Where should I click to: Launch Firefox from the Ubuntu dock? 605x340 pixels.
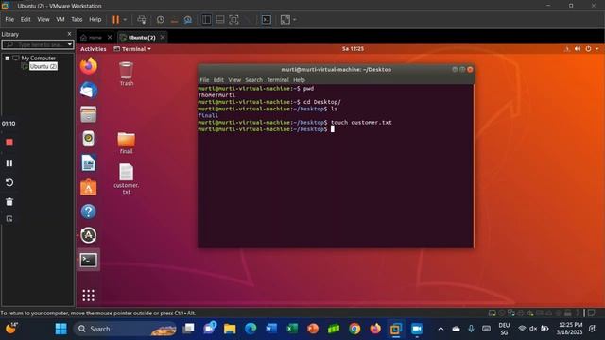click(88, 66)
